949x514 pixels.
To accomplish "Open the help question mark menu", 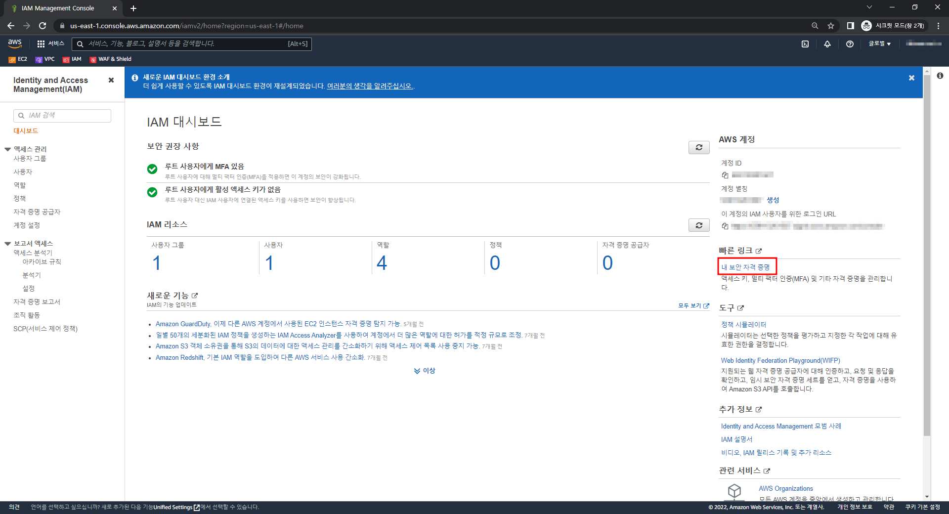I will (850, 44).
